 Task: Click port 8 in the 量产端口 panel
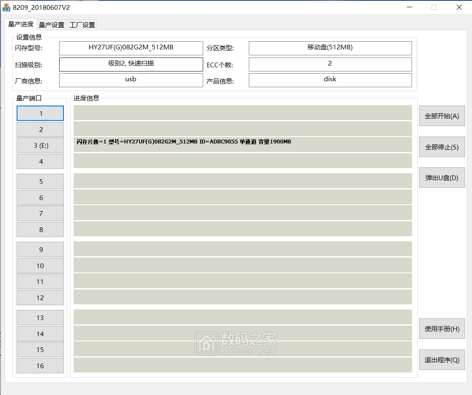[40, 229]
